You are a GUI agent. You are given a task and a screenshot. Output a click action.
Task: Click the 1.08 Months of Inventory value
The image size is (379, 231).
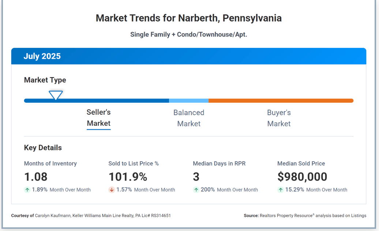(36, 177)
